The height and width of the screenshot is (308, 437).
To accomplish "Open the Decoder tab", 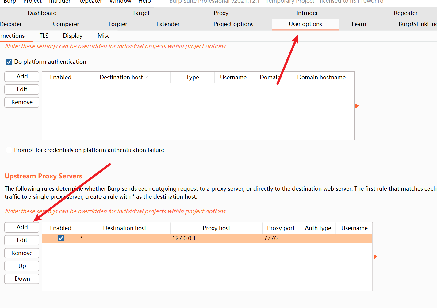I will coord(11,24).
